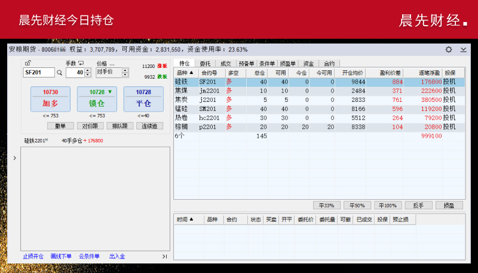Screen dimensions: 478x273
Task: Click the collapse chevron at top right
Action: [x=464, y=49]
